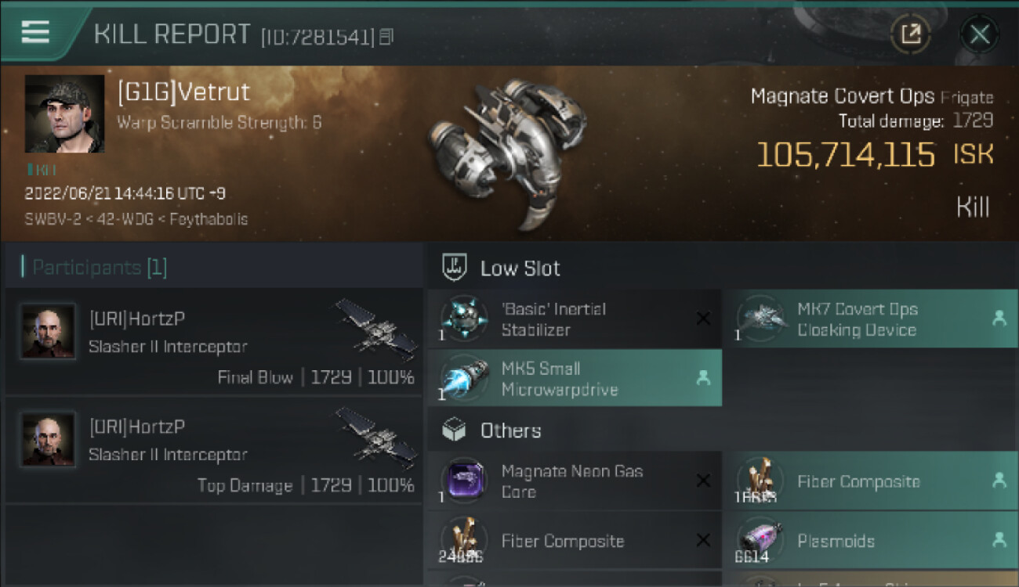Viewport: 1019px width, 587px height.
Task: Select the 'Basic' Inertial Stabilizer icon
Action: click(x=464, y=319)
